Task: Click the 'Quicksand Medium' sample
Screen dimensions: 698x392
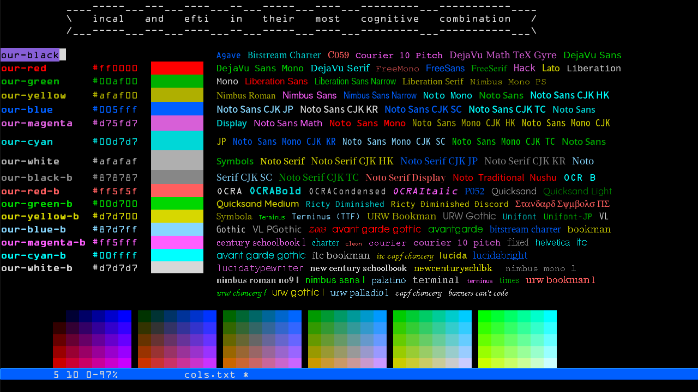Action: (x=257, y=204)
